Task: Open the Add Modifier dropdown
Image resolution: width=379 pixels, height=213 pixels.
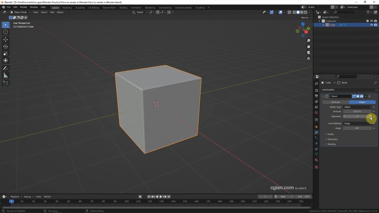Action: [349, 90]
